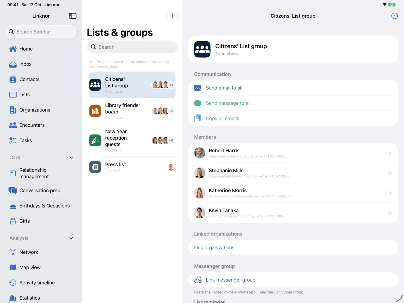Click the Link organizations link
The width and height of the screenshot is (404, 303).
click(214, 248)
